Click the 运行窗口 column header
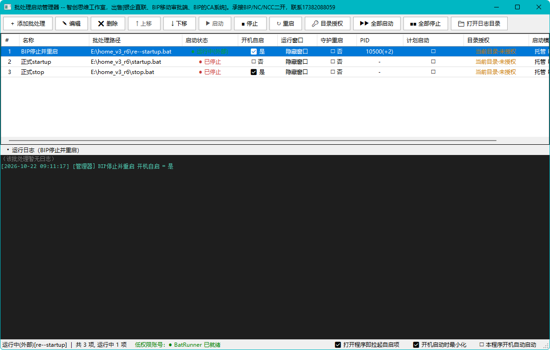 point(297,40)
